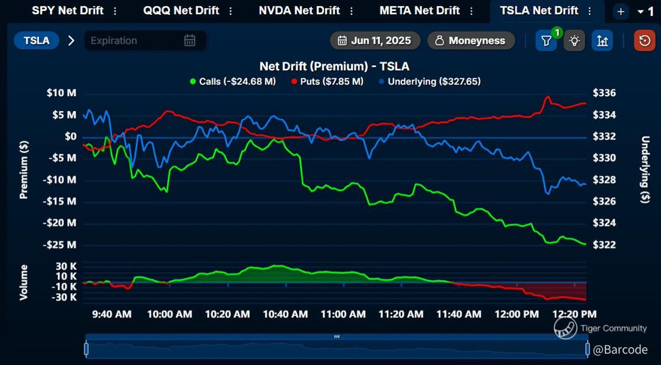Viewport: 661px width, 365px height.
Task: Toggle the Puts series in legend
Action: click(x=327, y=81)
